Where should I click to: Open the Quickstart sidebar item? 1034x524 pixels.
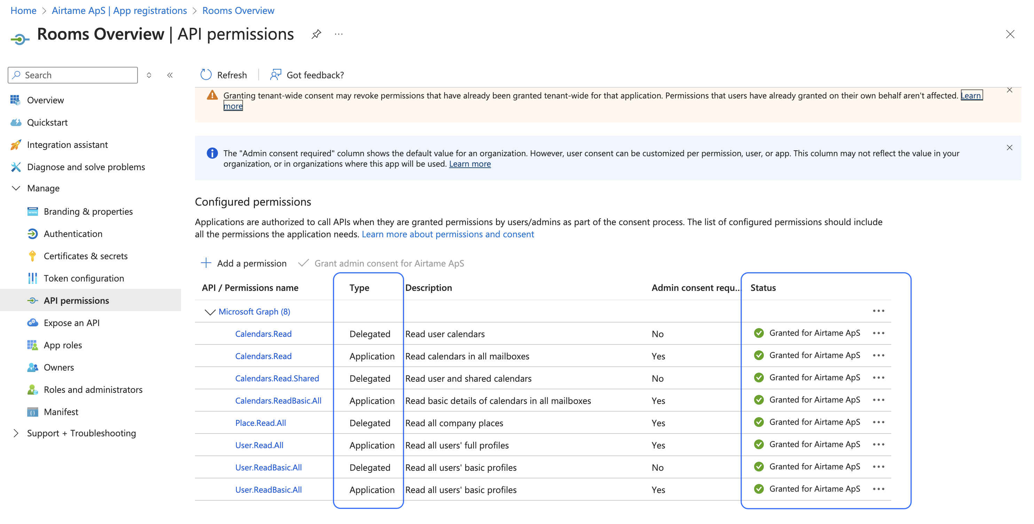47,122
